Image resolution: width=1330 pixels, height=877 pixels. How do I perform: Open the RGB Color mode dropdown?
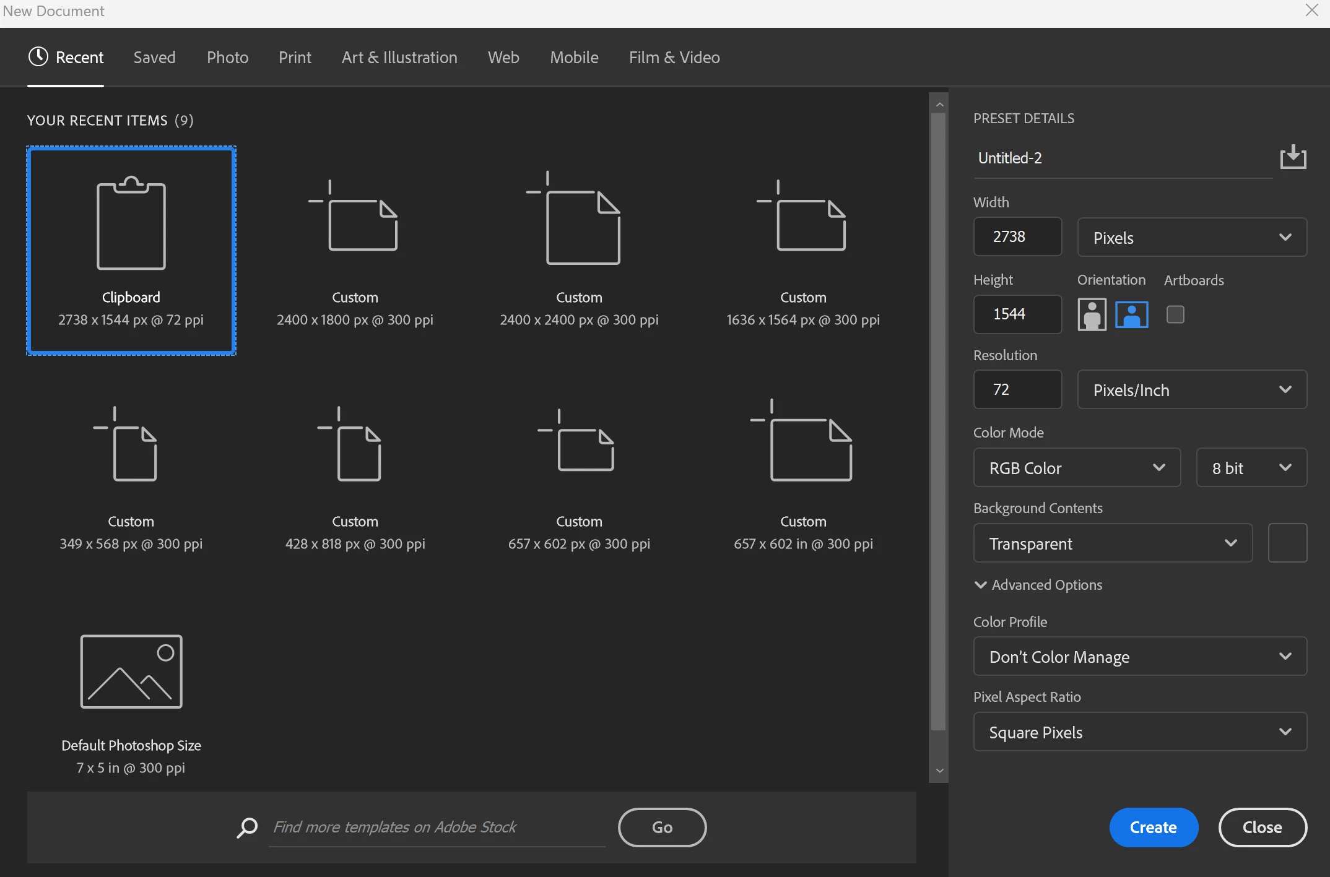[1076, 468]
